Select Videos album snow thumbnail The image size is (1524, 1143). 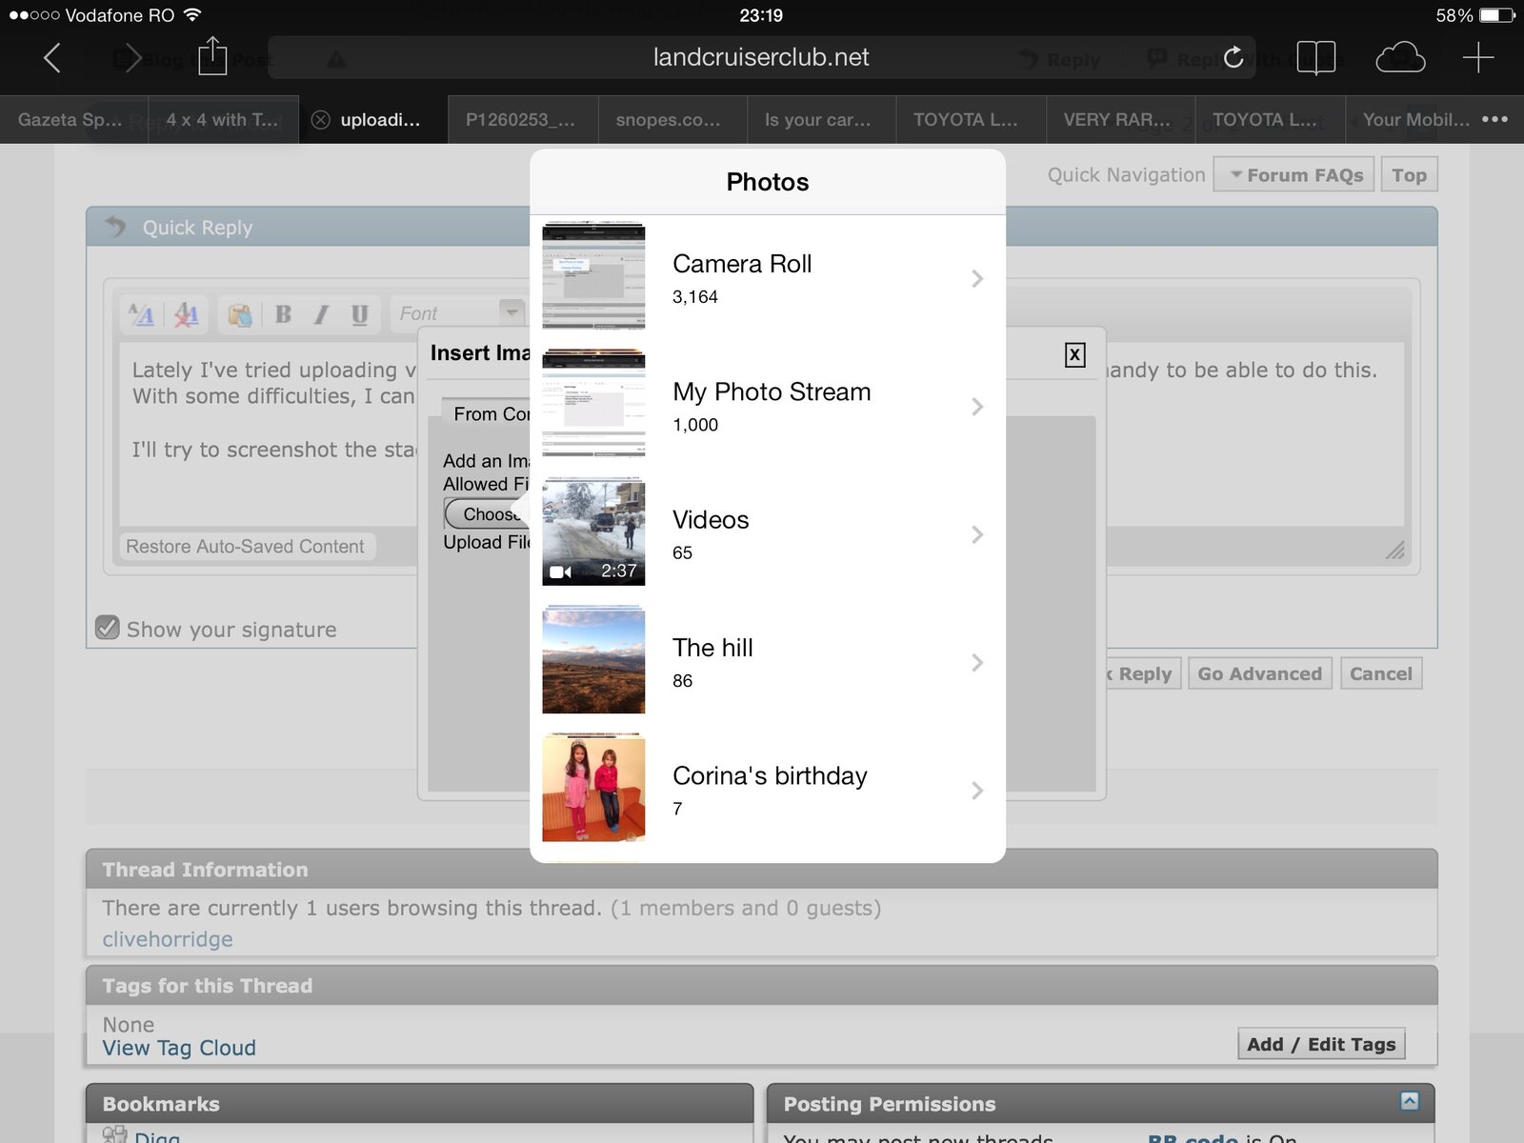click(593, 532)
